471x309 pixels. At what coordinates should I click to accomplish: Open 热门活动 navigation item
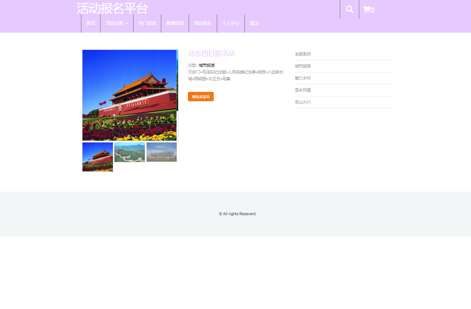click(x=147, y=23)
